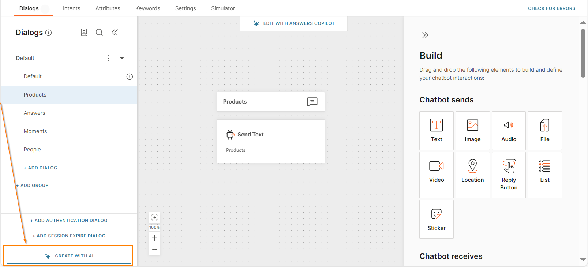Click the scroll down arrow of Build panel
Viewport: 588px width, 267px height.
coord(583,260)
